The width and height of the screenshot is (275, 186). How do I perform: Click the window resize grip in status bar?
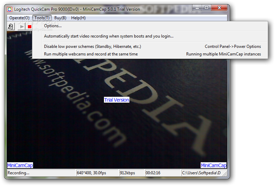(225, 174)
